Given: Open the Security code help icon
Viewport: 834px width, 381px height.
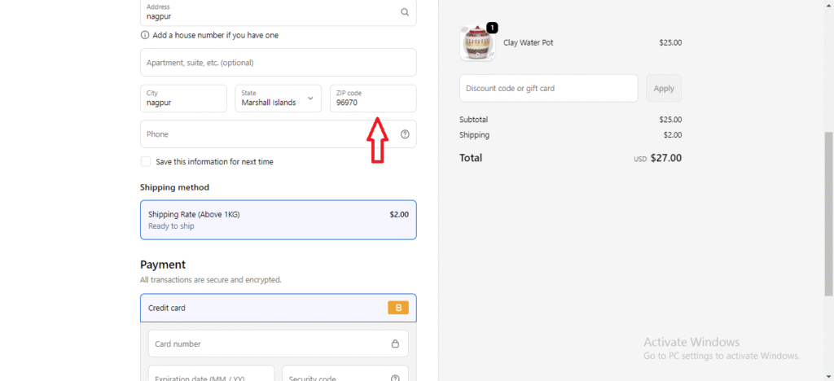Looking at the screenshot, I should 395,378.
